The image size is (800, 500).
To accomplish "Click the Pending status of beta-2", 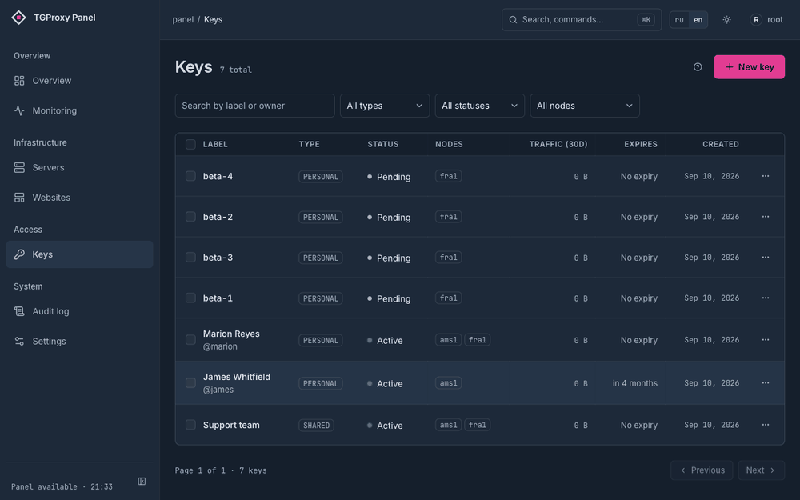I will tap(389, 218).
